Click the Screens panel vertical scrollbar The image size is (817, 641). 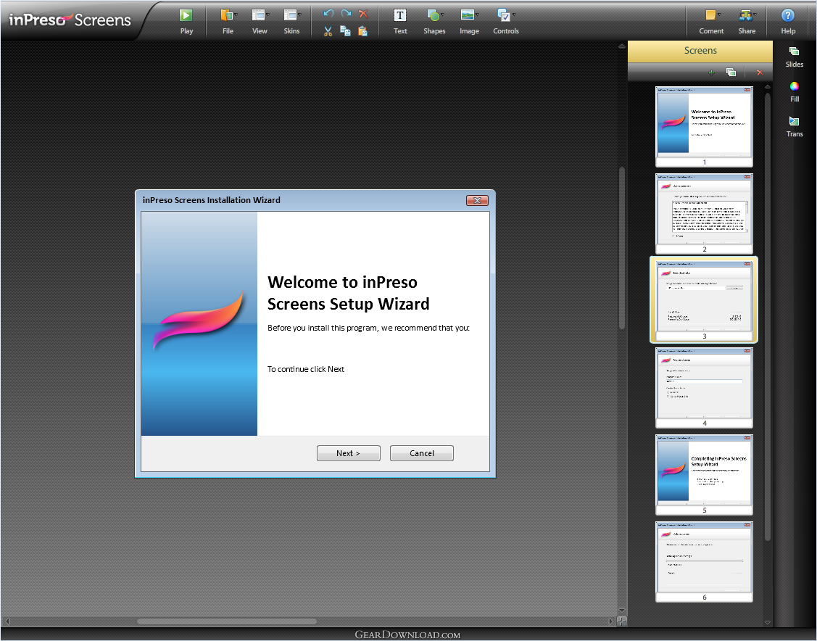click(x=767, y=316)
